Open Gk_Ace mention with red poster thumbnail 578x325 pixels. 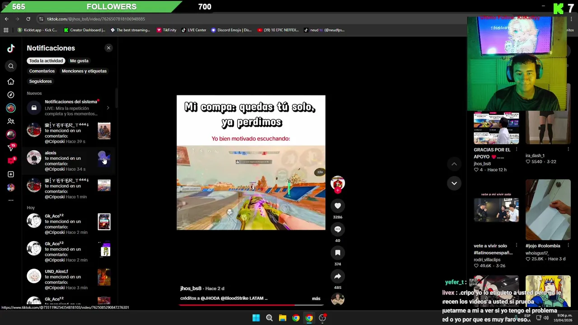click(69, 224)
